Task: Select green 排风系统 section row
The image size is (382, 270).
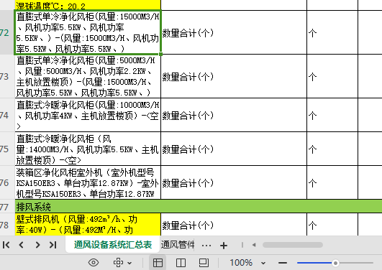Action: click(199, 207)
